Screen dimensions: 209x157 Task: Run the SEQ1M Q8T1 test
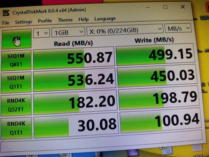(16, 60)
